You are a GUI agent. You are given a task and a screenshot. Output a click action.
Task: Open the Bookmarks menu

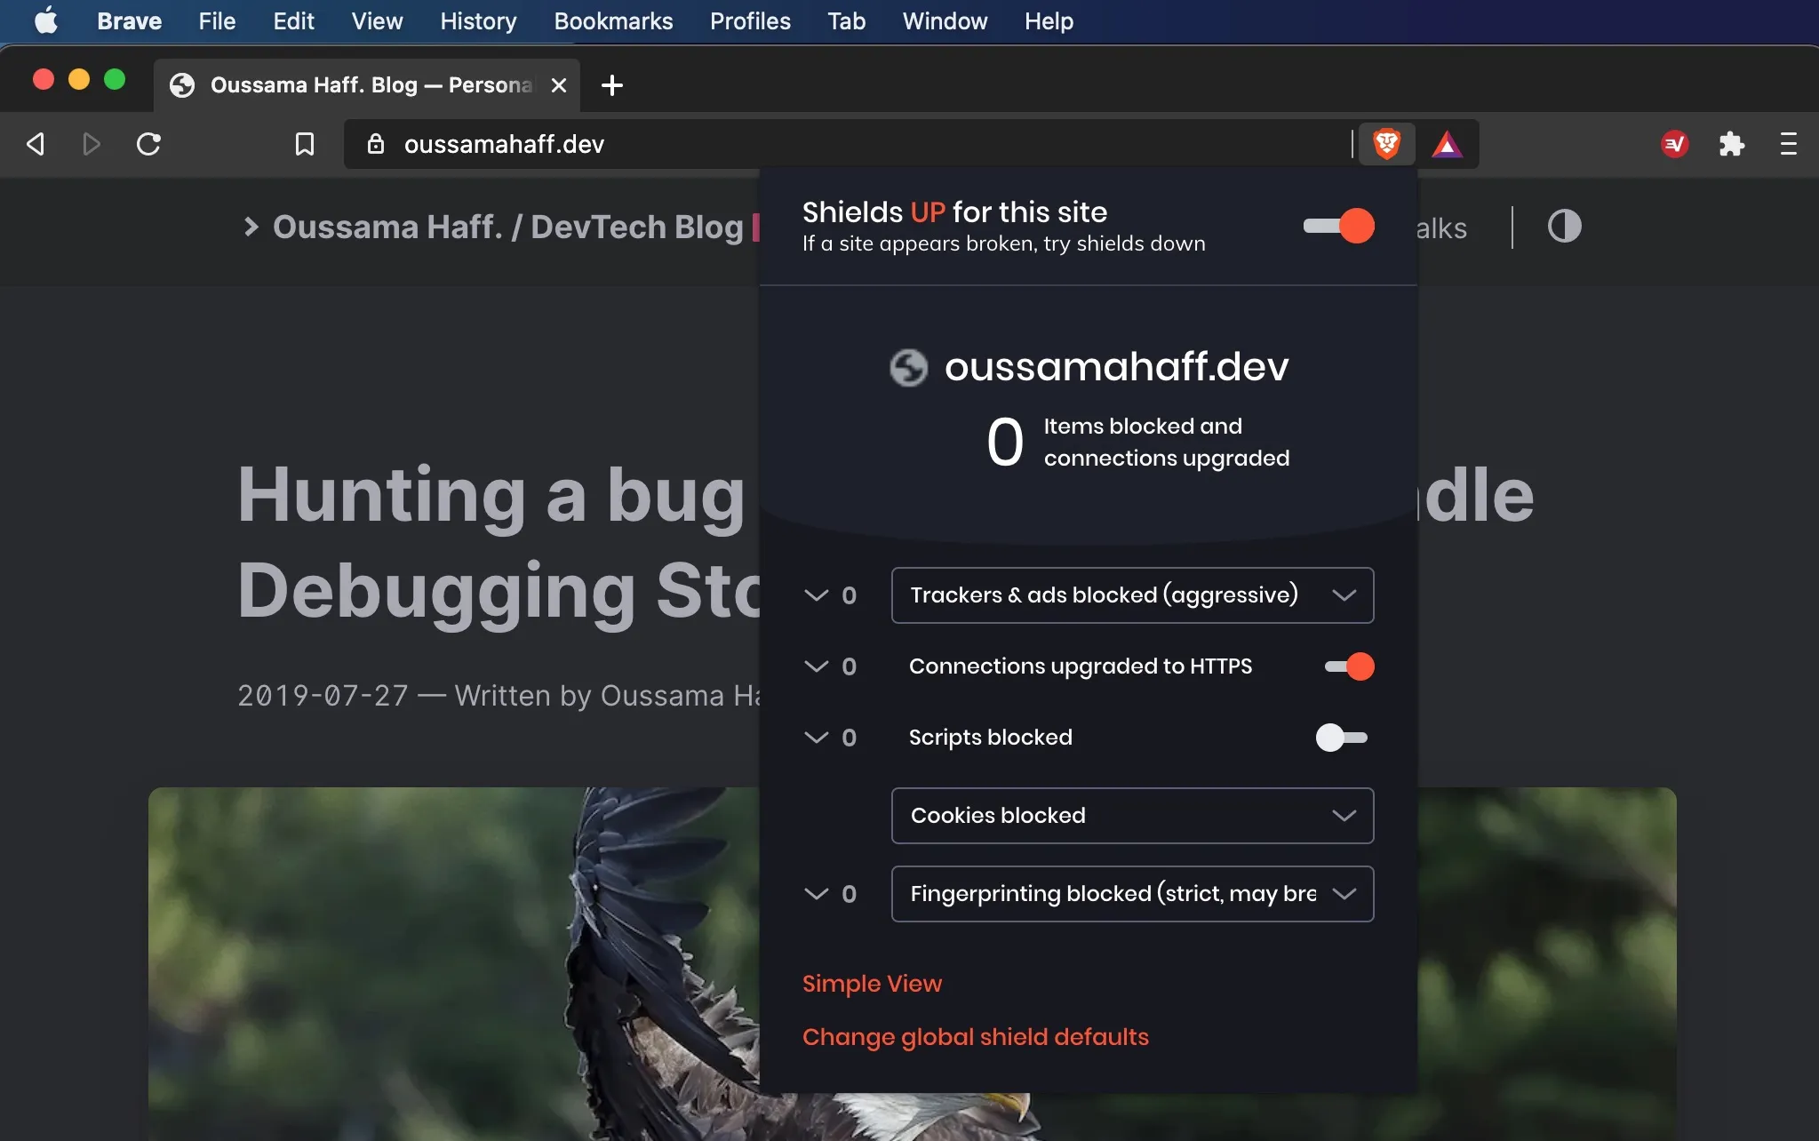[x=613, y=21]
